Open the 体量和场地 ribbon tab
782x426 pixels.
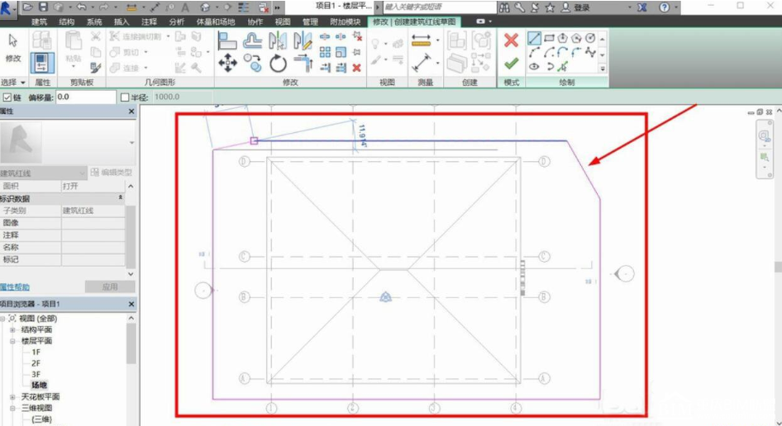215,22
